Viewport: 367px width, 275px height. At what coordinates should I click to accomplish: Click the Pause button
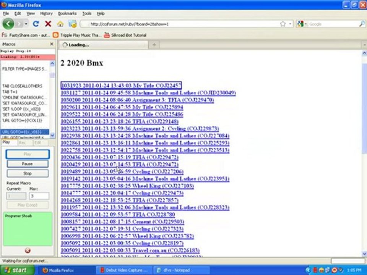[28, 164]
